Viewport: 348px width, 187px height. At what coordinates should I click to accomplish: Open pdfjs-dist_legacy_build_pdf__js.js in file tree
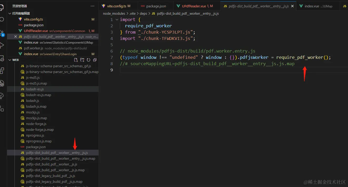pos(53,176)
